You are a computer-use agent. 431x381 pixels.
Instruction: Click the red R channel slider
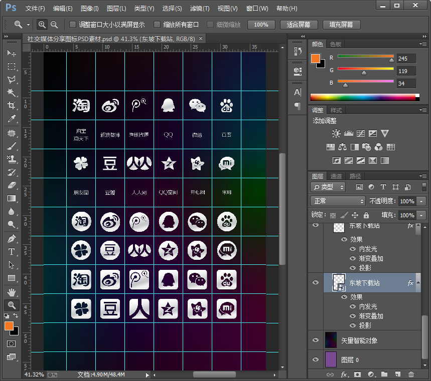click(365, 57)
